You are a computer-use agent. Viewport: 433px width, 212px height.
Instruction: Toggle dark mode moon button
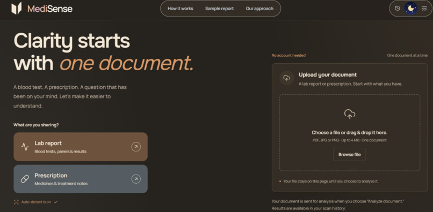click(411, 9)
